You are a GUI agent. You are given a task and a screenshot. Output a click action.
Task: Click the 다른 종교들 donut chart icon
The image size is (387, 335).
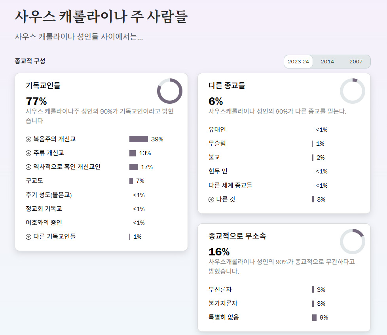[x=352, y=91]
